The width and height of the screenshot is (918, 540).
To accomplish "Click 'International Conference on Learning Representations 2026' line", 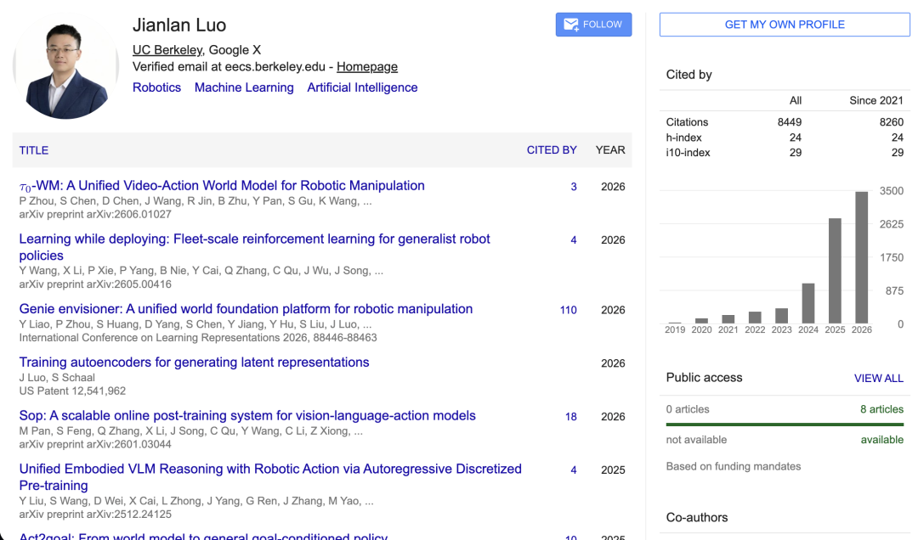I will [x=198, y=338].
